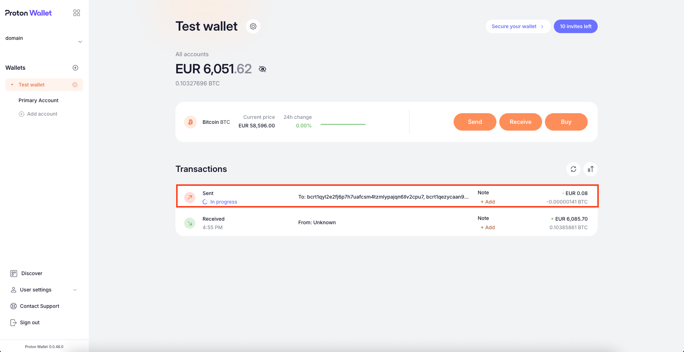Image resolution: width=684 pixels, height=352 pixels.
Task: Click the Received transaction arrow icon
Action: pos(189,223)
